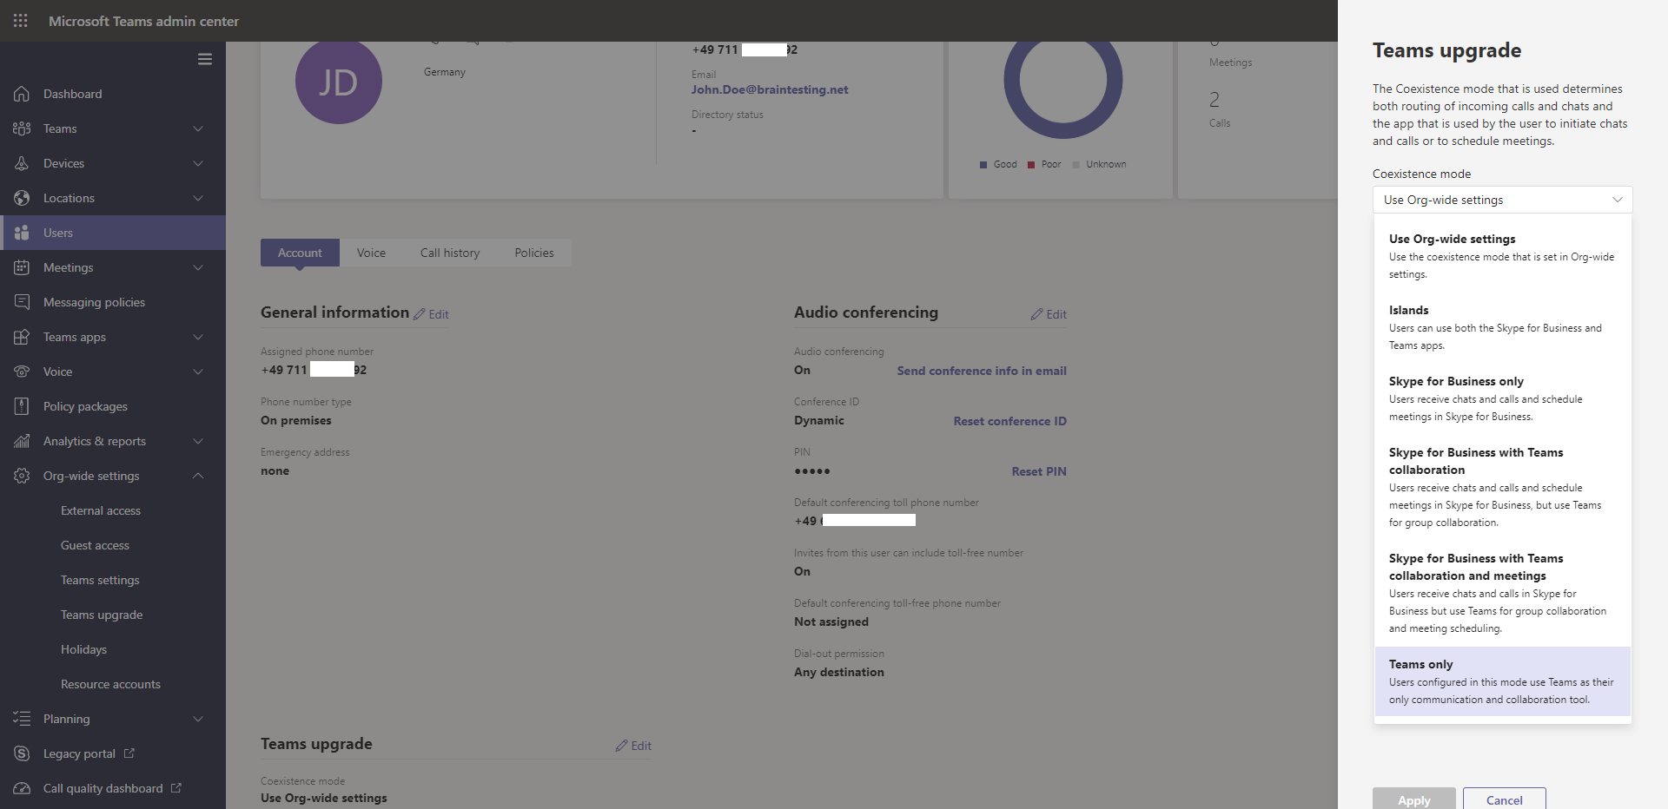Viewport: 1668px width, 809px height.
Task: Click the external link icon beside Call quality dashboard
Action: coord(176,787)
